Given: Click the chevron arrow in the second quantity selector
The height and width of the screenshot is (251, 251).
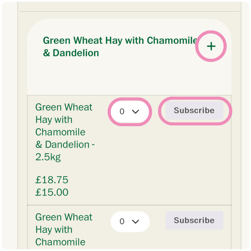Looking at the screenshot, I should click(x=136, y=222).
